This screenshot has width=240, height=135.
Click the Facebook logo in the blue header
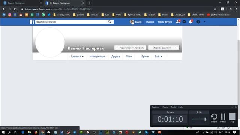[x=32, y=22]
